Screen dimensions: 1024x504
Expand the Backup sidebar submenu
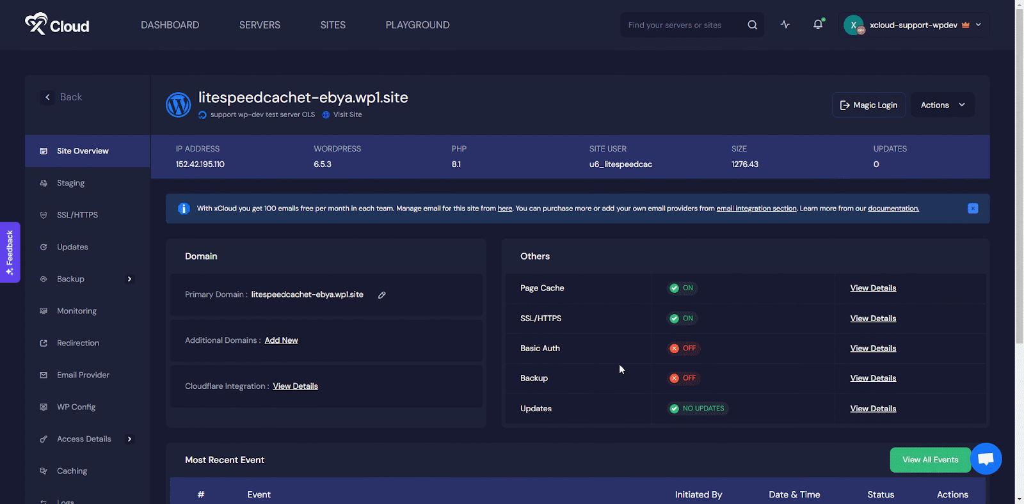click(129, 279)
